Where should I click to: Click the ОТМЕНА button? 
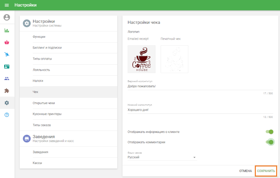(x=245, y=171)
